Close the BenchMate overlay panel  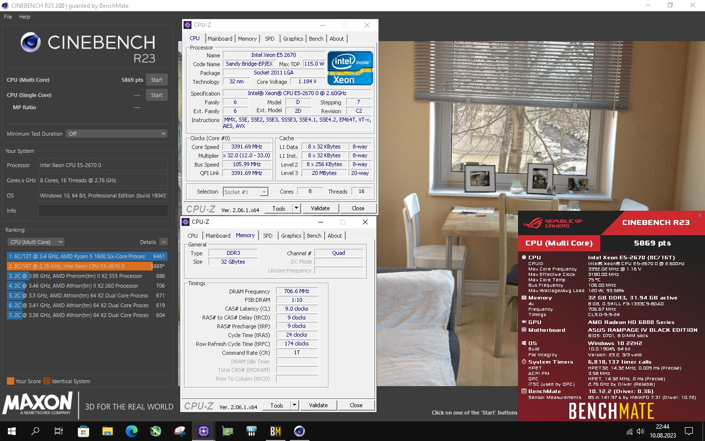(x=700, y=215)
